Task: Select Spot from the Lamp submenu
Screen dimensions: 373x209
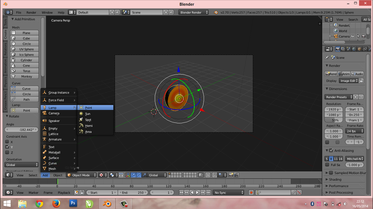Action: coord(95,120)
